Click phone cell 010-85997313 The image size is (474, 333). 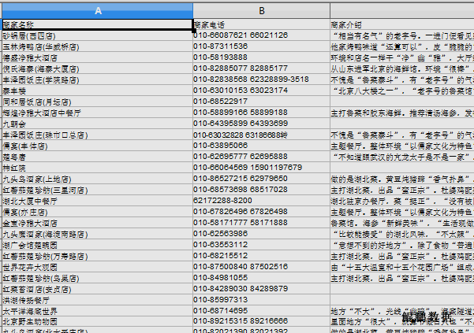click(x=262, y=300)
